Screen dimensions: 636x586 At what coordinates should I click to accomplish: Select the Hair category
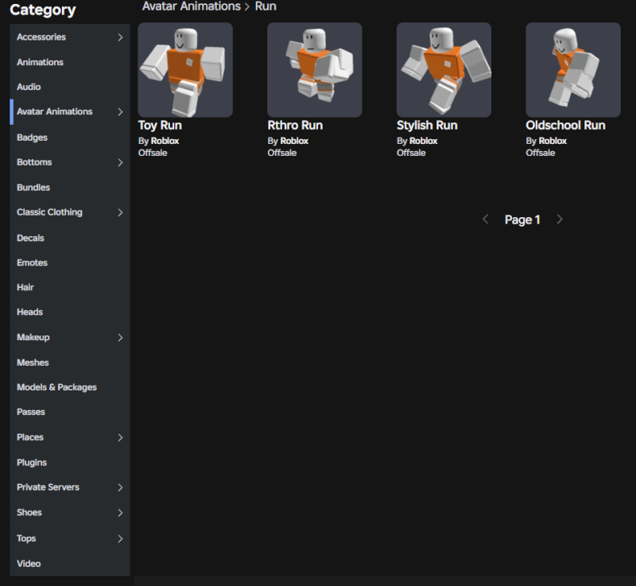click(70, 288)
